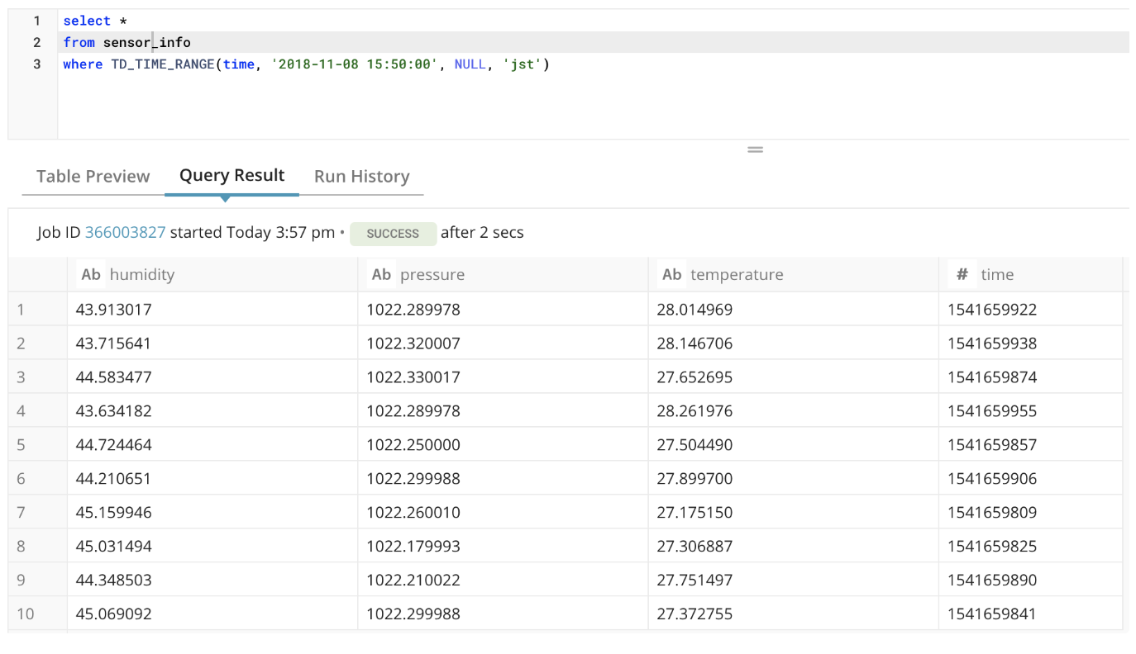The width and height of the screenshot is (1136, 654).
Task: Switch to the Table Preview tab
Action: 93,177
